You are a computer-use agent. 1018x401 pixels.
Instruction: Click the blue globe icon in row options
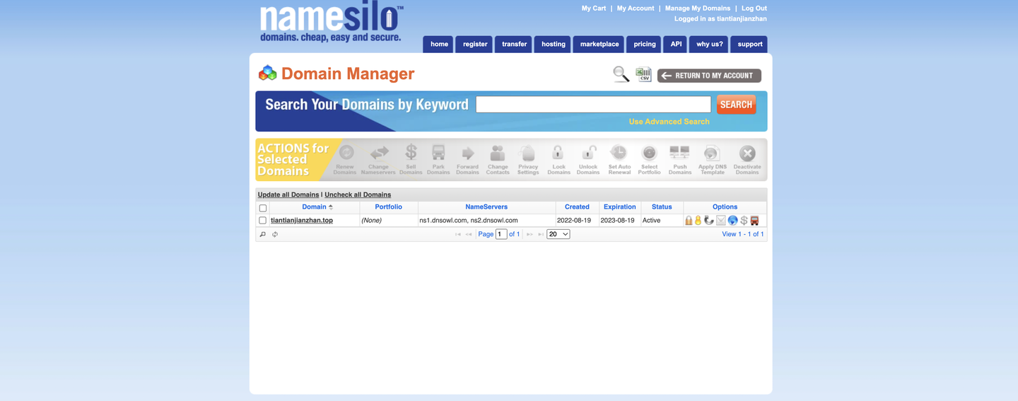point(732,221)
